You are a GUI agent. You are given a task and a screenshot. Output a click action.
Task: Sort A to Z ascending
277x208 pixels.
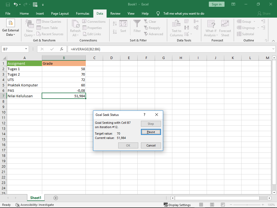[x=115, y=23]
